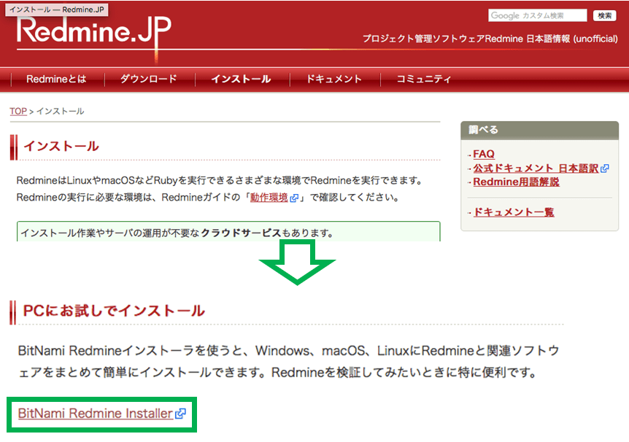Open the Redmineとは menu item

pos(56,79)
